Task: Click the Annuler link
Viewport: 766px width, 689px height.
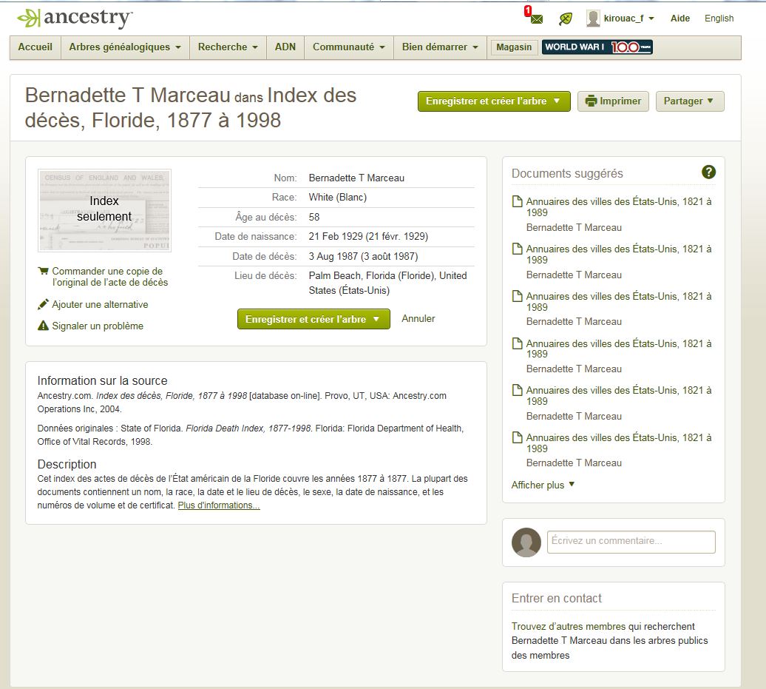Action: 418,319
